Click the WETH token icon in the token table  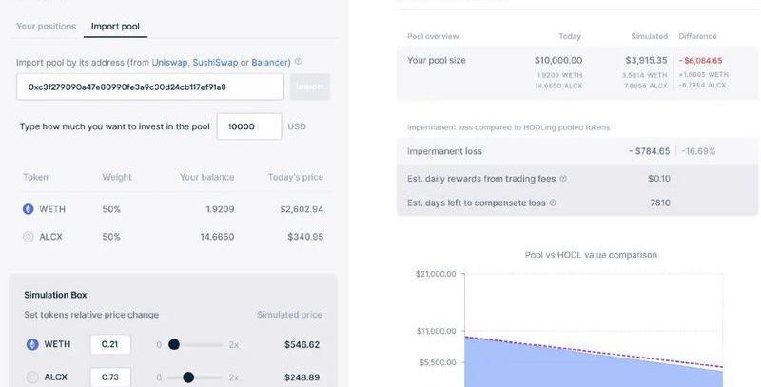point(29,209)
